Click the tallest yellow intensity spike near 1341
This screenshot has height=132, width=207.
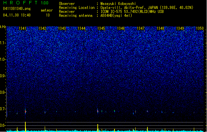[x=25, y=127]
